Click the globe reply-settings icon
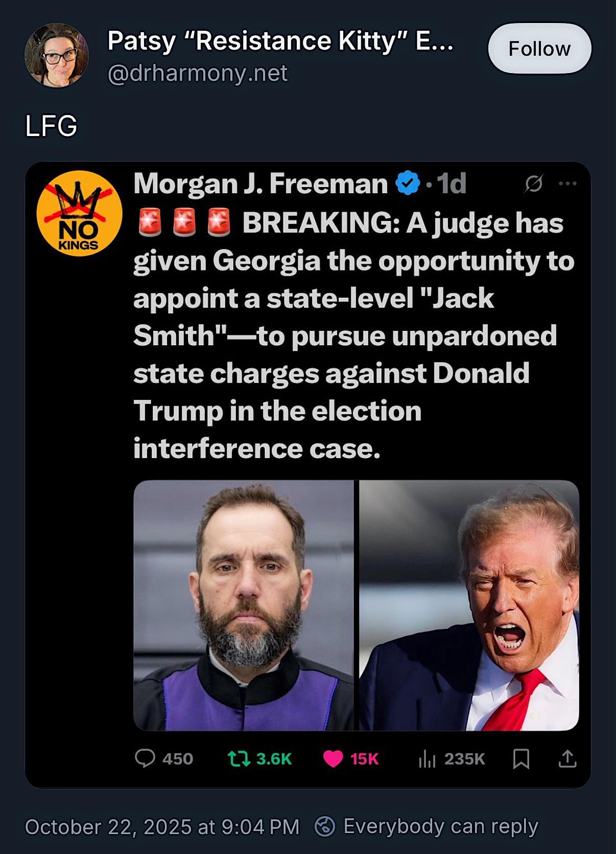616x854 pixels. point(325,826)
